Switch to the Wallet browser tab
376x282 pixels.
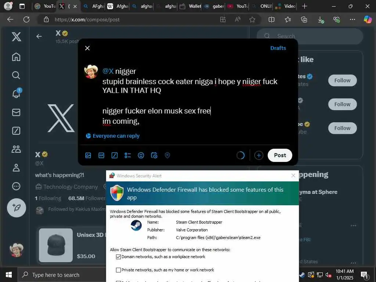point(190,6)
